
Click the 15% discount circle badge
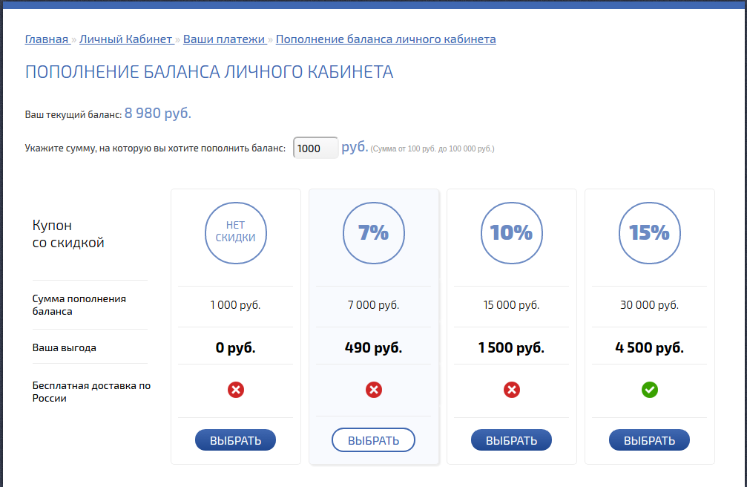click(649, 233)
